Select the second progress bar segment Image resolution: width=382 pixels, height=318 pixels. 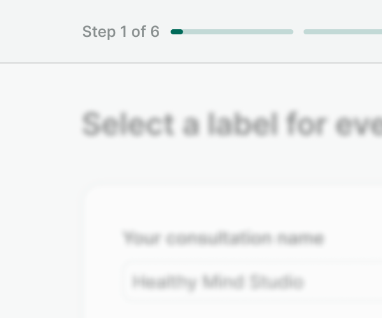point(343,32)
